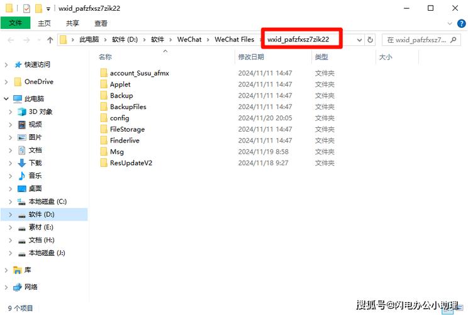Click WeChat Files in the address breadcrumb
Viewport: 468px width, 315px height.
(234, 40)
